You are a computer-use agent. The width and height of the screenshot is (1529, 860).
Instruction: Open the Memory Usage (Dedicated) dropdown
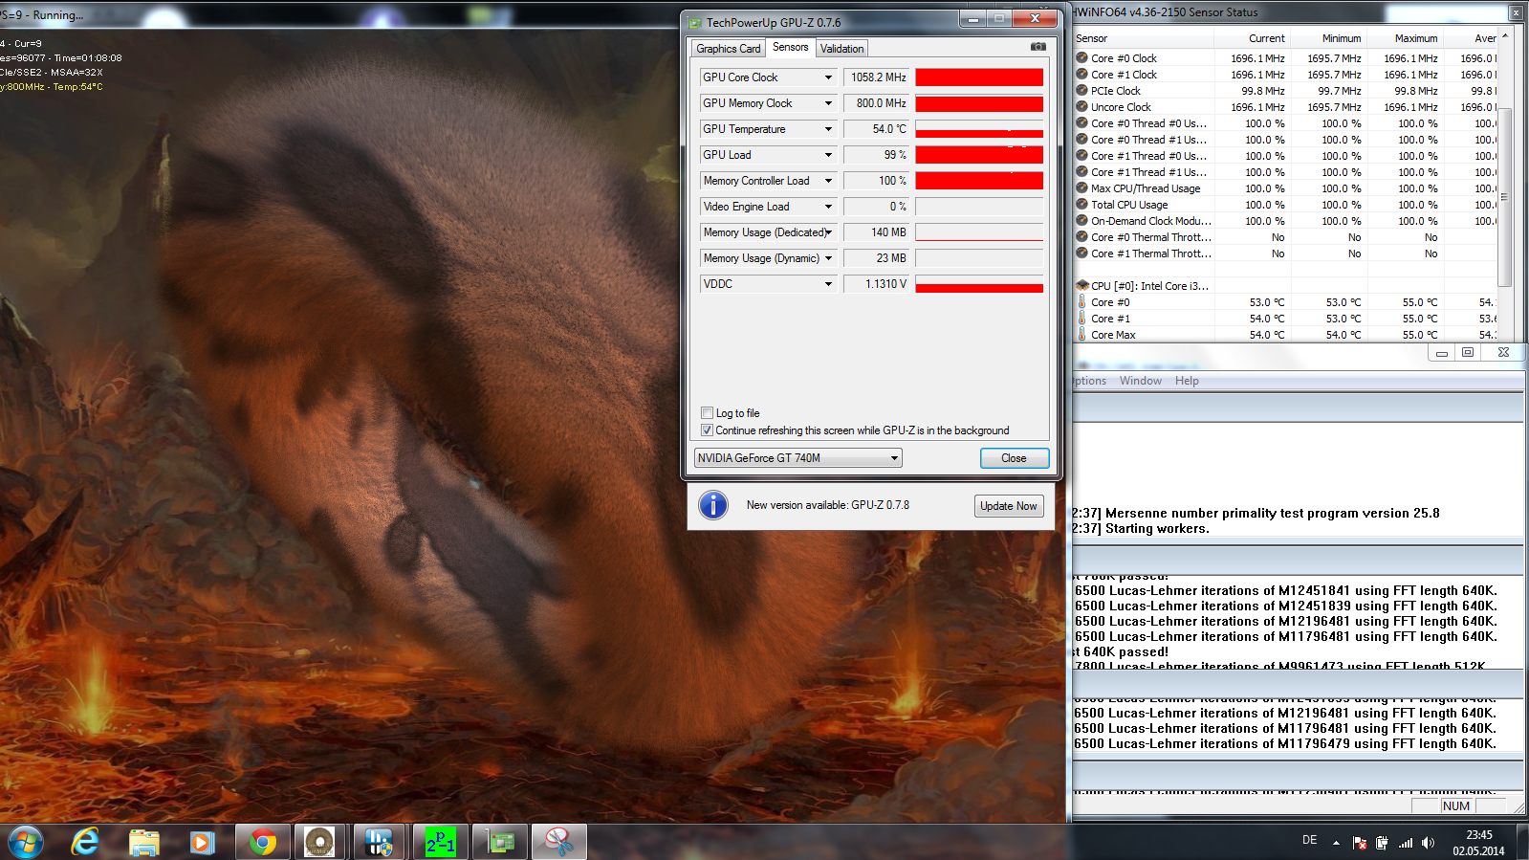828,232
